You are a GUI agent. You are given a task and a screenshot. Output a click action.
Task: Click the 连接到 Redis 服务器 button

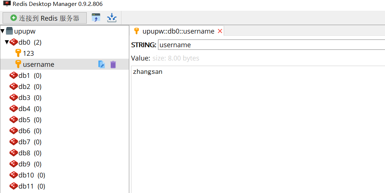(x=45, y=18)
